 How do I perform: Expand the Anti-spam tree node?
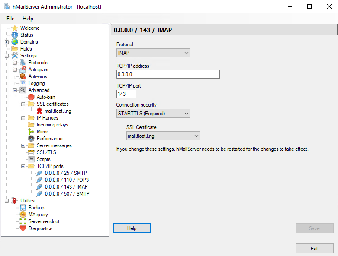click(15, 70)
